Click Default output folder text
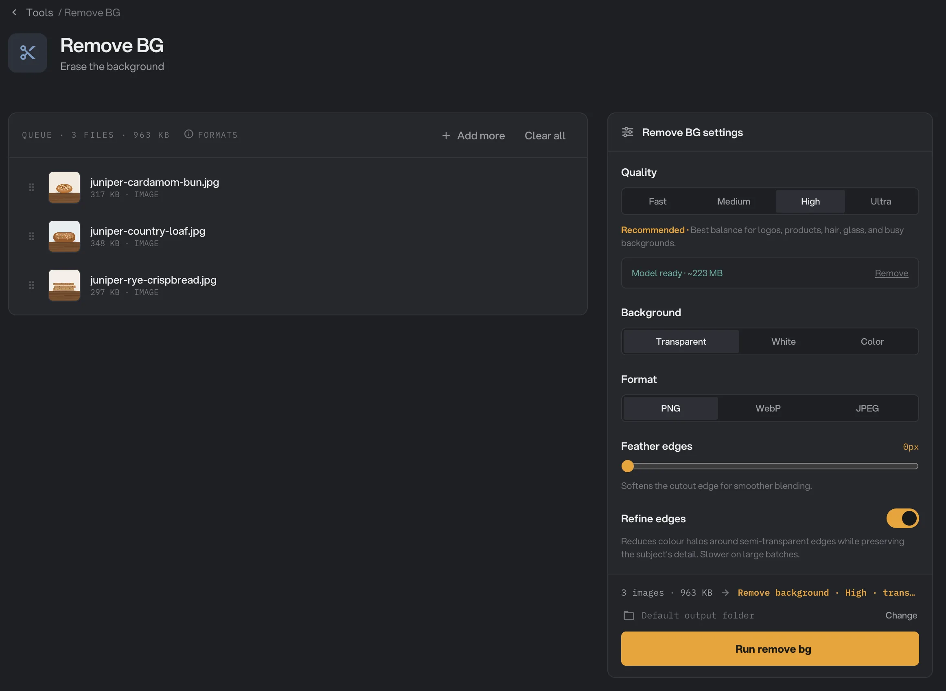The image size is (946, 691). pos(698,615)
